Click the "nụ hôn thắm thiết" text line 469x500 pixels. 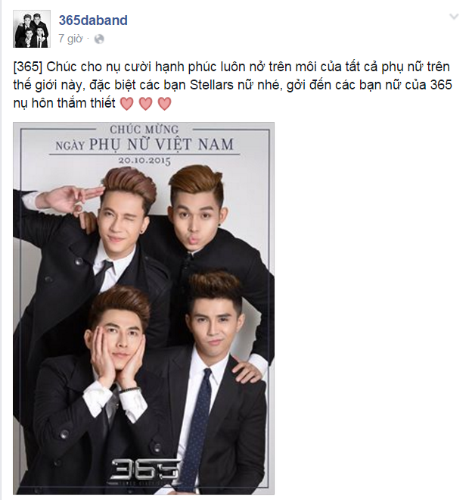tap(64, 103)
